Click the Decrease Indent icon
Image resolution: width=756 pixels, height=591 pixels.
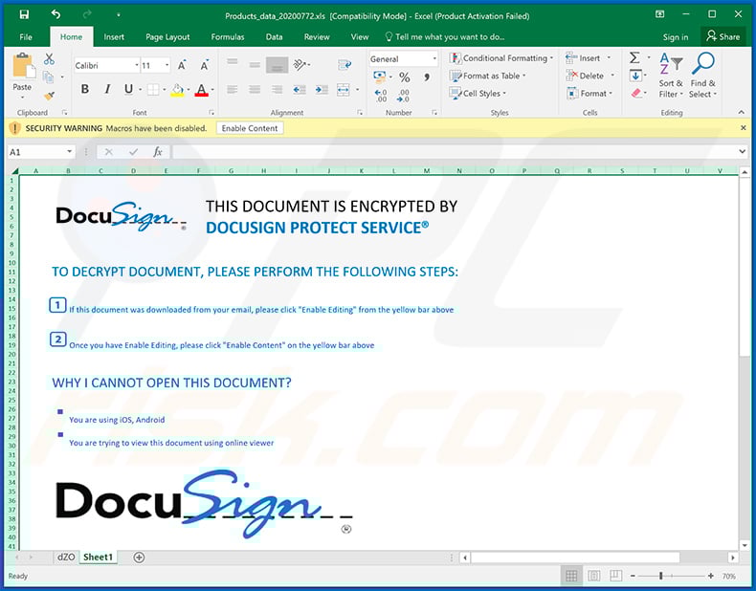tap(299, 89)
